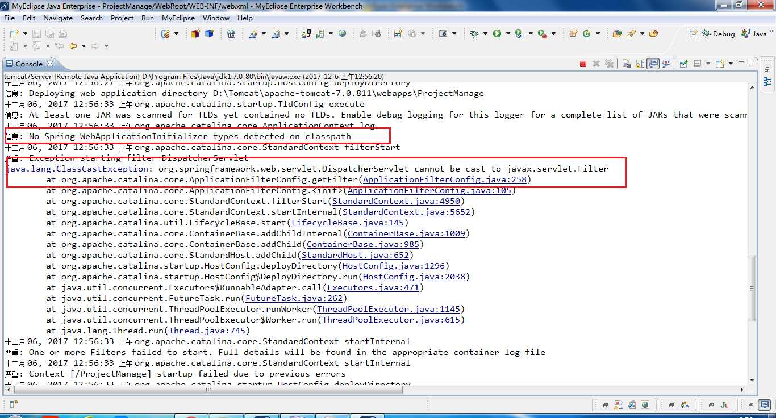Image resolution: width=776 pixels, height=418 pixels.
Task: Open the LifecycleBase.java:145 link
Action: 347,223
